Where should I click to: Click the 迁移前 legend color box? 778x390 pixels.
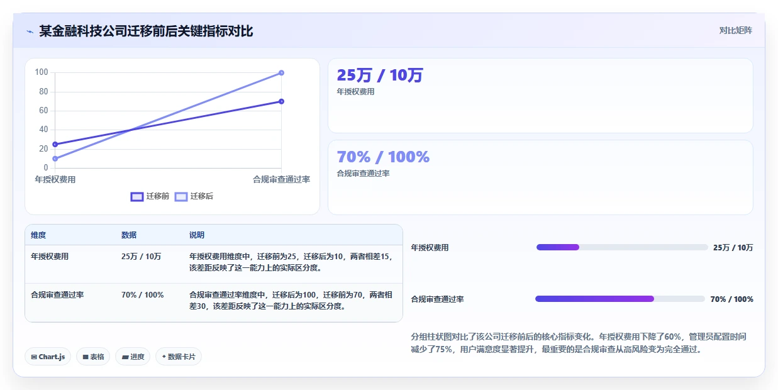tap(137, 197)
